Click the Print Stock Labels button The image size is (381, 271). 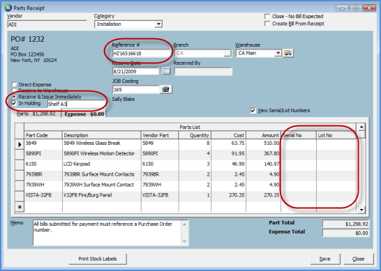click(x=98, y=259)
